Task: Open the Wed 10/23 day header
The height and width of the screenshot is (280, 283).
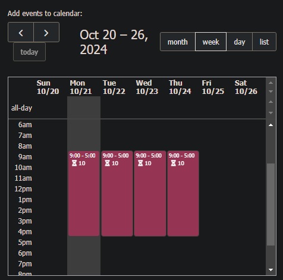Action: click(147, 87)
